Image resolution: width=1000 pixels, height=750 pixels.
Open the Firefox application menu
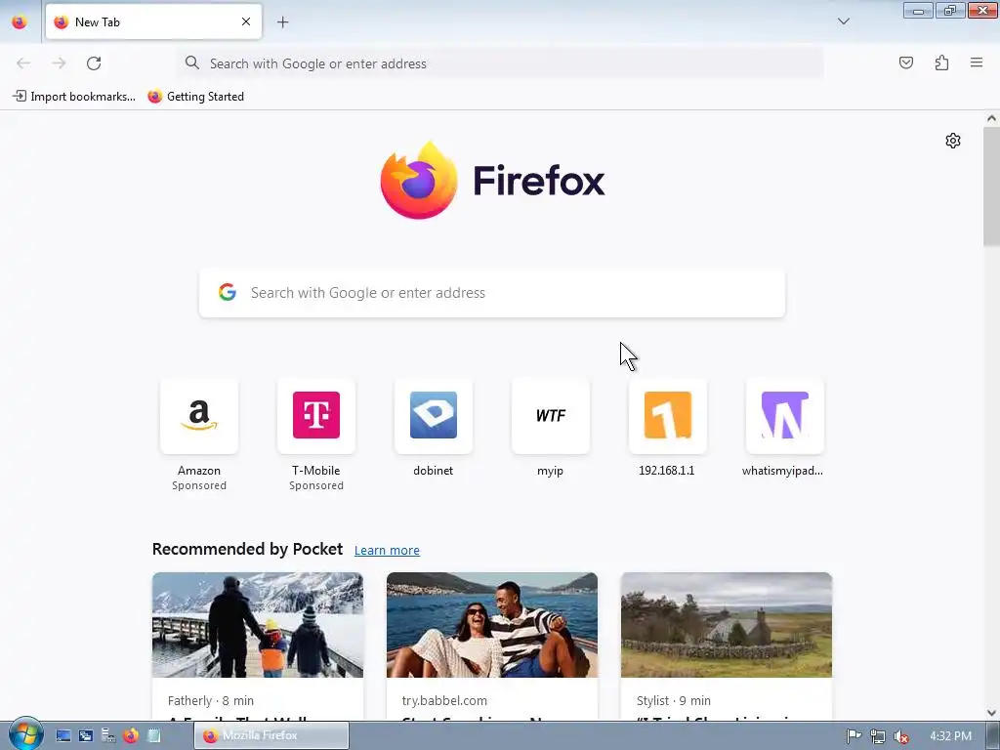pyautogui.click(x=977, y=62)
